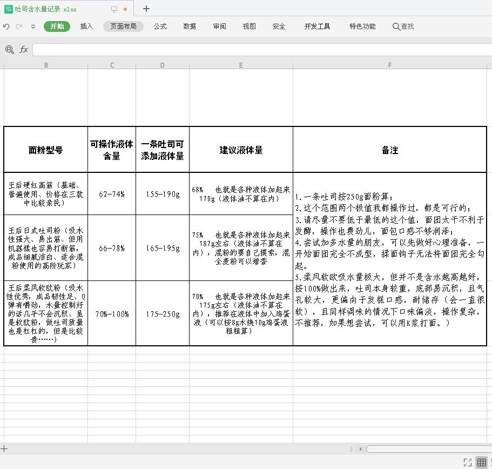Open the 开发工具 ribbon tab
The width and height of the screenshot is (492, 469).
pos(316,26)
